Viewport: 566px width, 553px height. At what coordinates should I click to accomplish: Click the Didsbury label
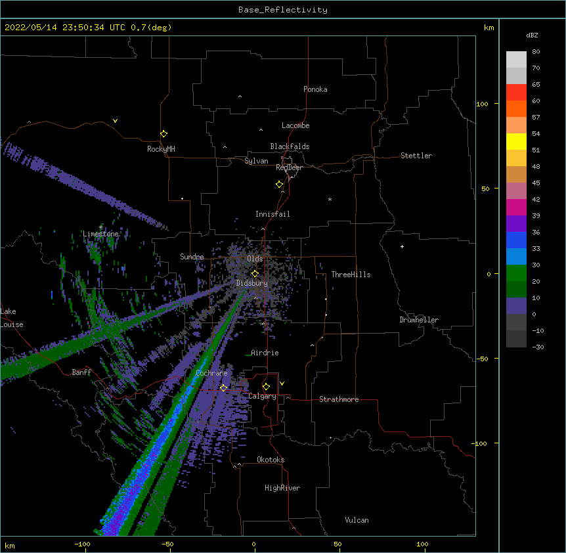point(252,283)
